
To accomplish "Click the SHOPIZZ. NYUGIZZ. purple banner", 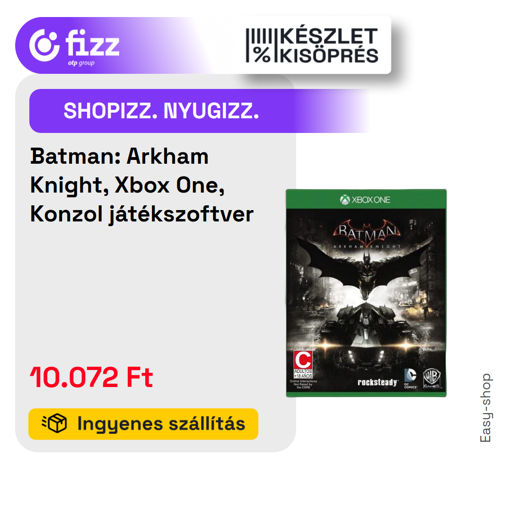I will [199, 111].
